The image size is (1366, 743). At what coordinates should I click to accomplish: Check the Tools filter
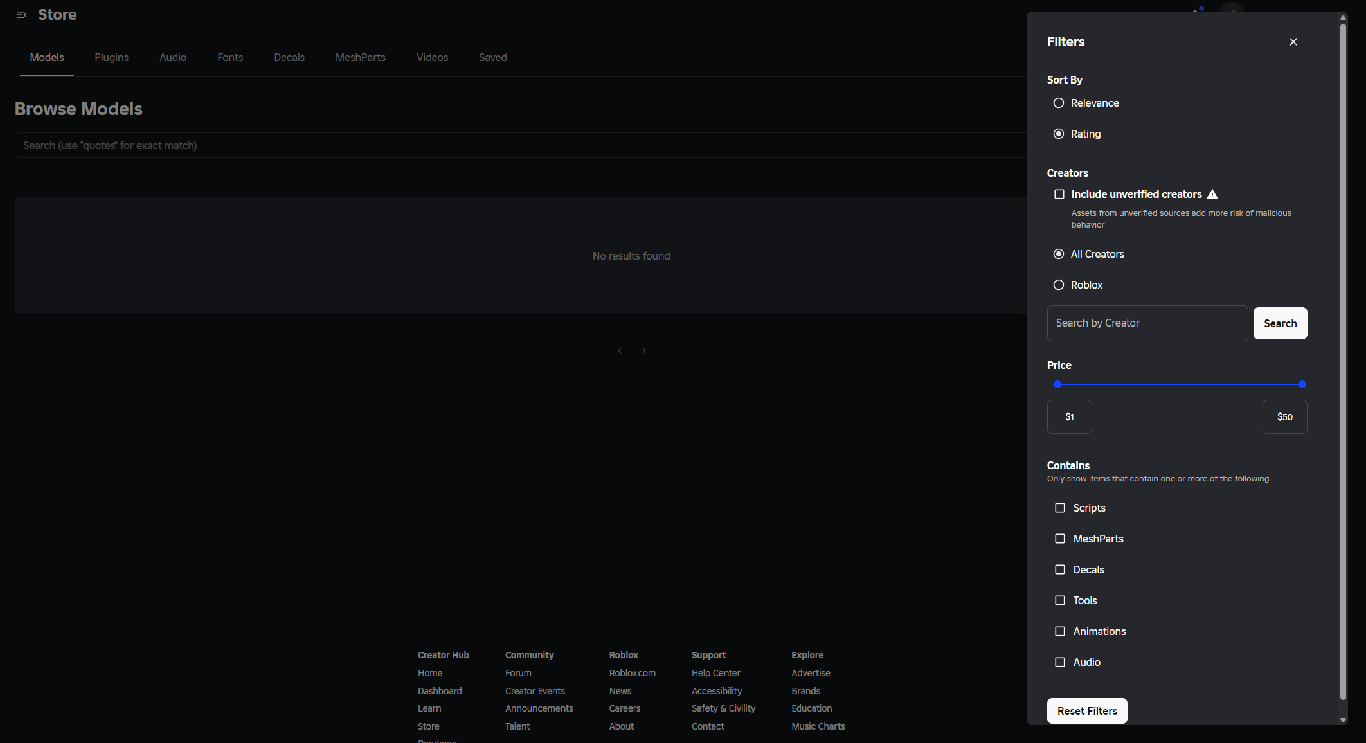(x=1060, y=600)
